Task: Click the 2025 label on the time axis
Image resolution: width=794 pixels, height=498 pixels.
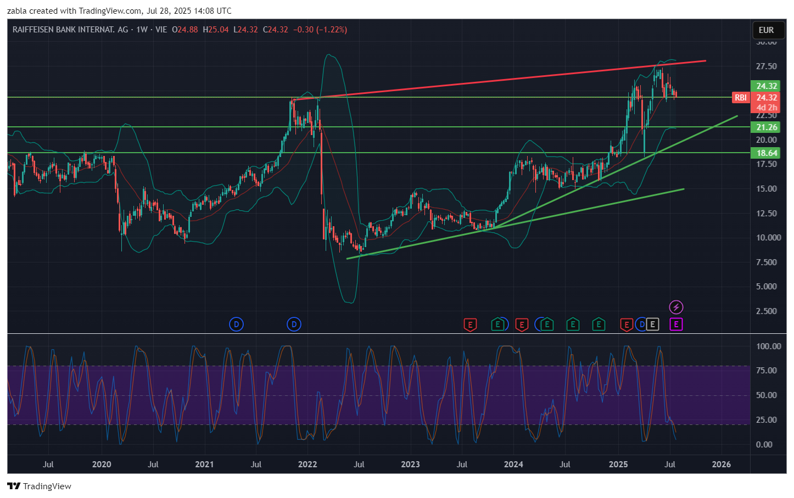Action: pyautogui.click(x=618, y=465)
